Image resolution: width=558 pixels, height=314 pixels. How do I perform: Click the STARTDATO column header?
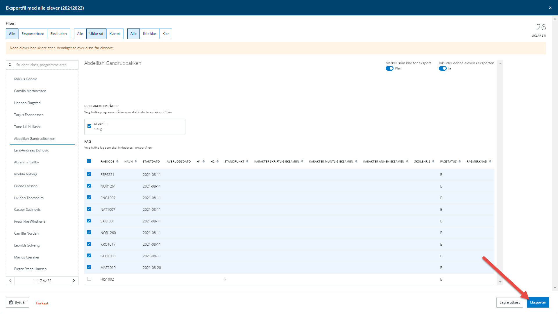point(151,161)
